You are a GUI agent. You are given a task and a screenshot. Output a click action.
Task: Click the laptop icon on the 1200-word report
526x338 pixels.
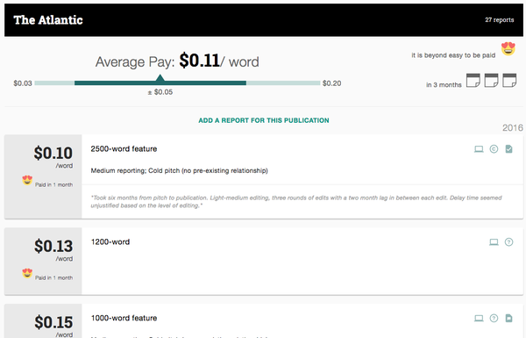pos(494,242)
